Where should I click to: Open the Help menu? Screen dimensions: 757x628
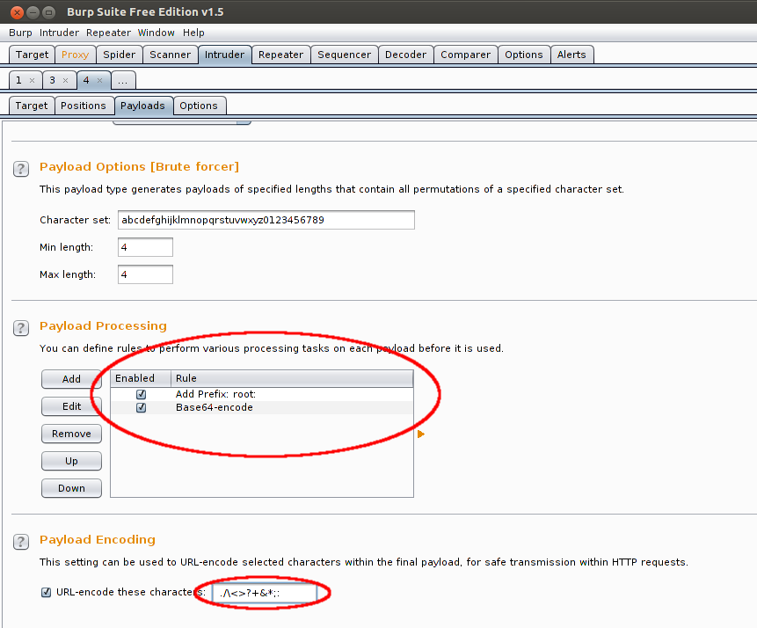(193, 33)
